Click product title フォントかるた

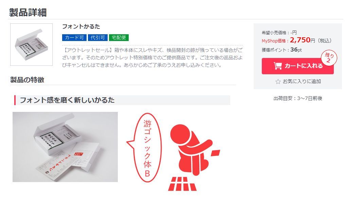(x=81, y=26)
